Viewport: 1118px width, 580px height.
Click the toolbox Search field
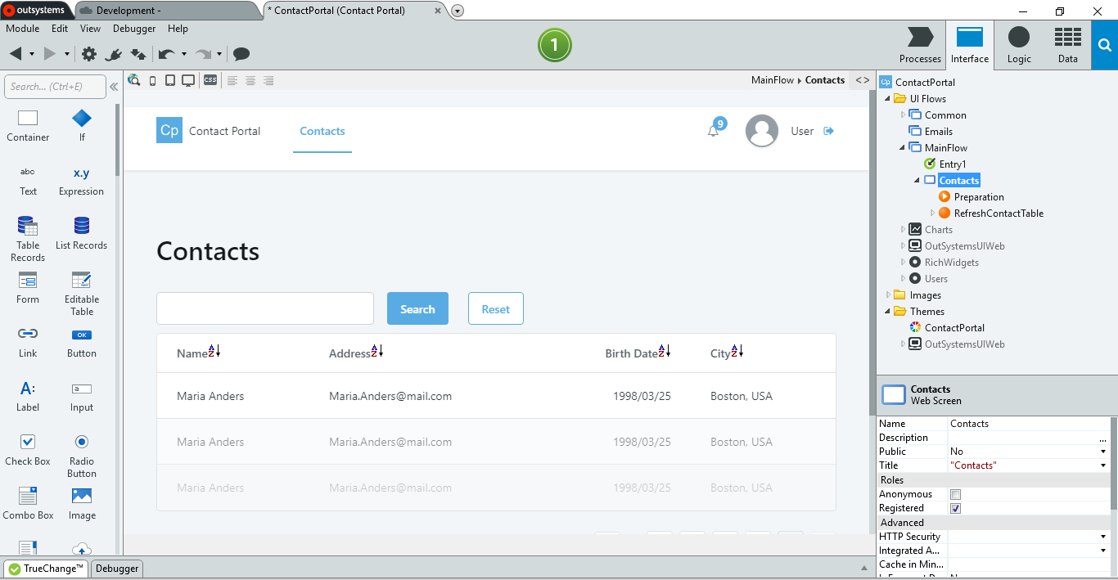(55, 87)
